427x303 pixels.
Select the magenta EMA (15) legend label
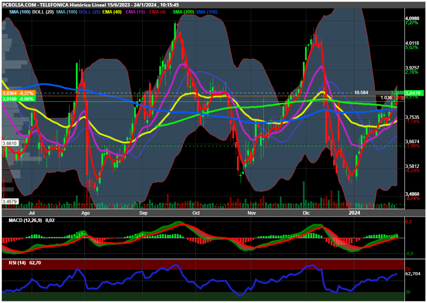pos(135,12)
